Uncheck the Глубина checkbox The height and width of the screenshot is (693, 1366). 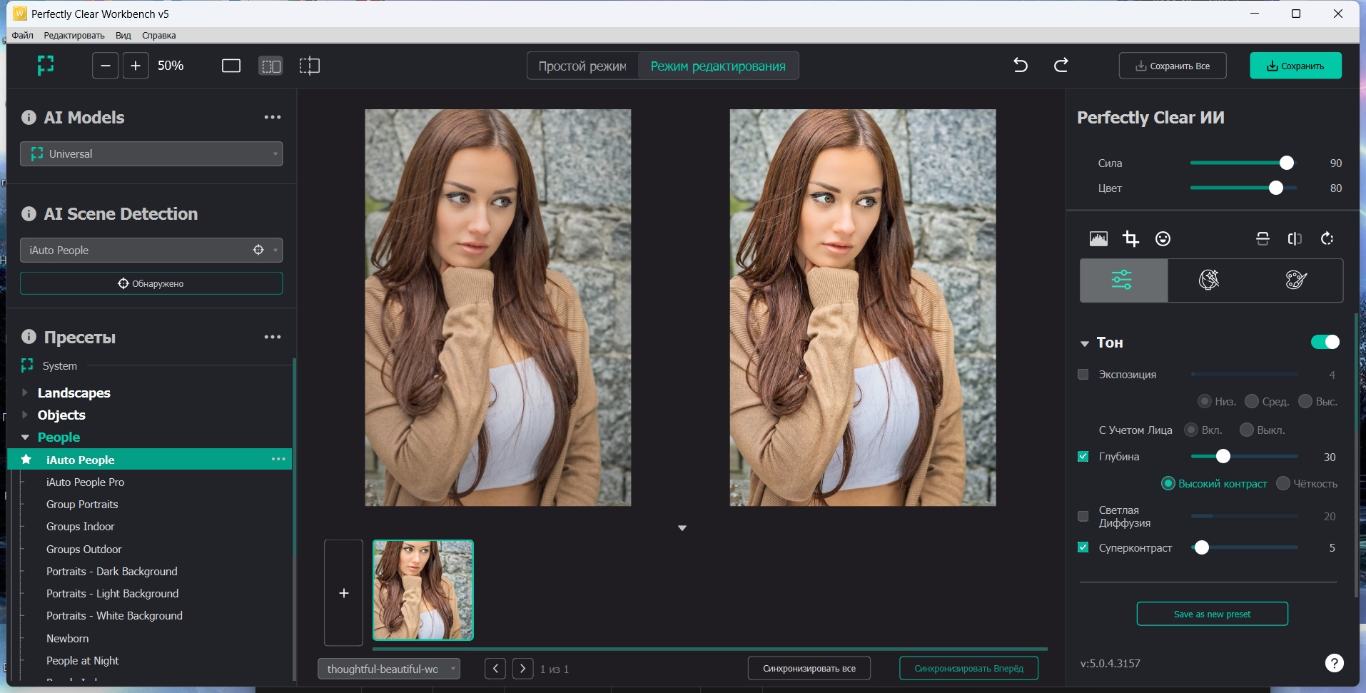1083,457
